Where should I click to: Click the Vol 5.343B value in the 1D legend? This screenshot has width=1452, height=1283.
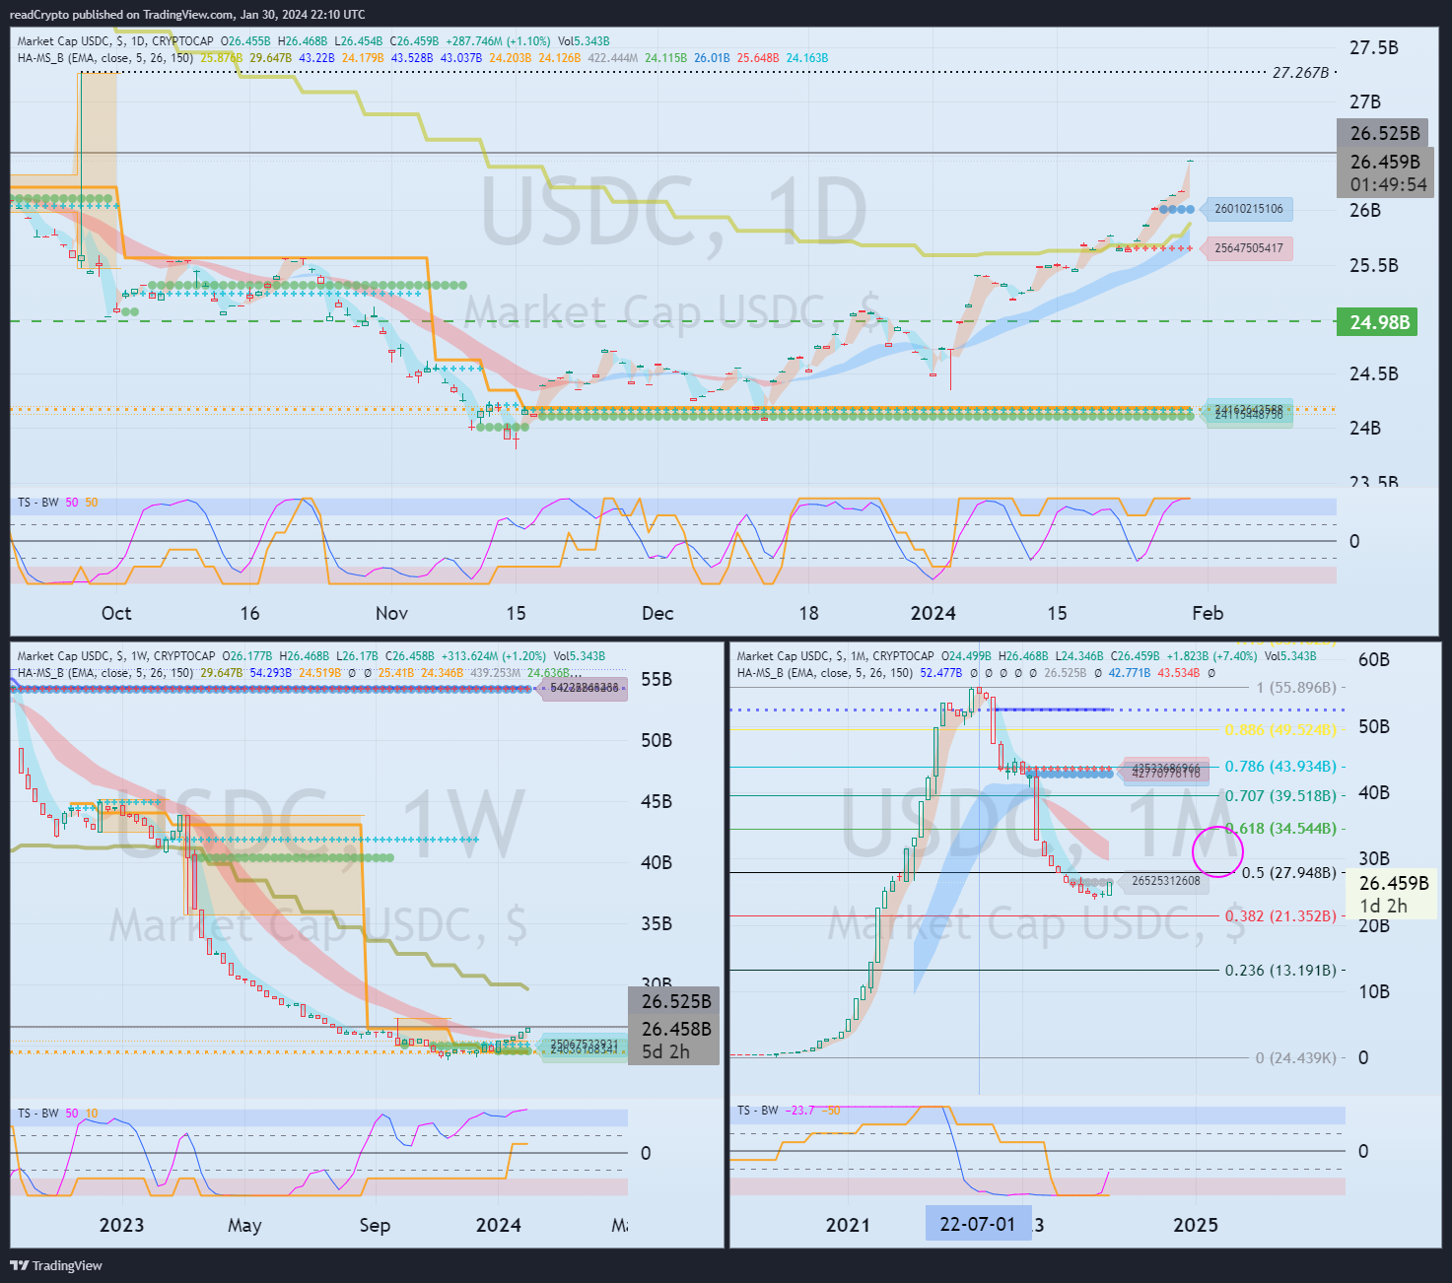[584, 41]
